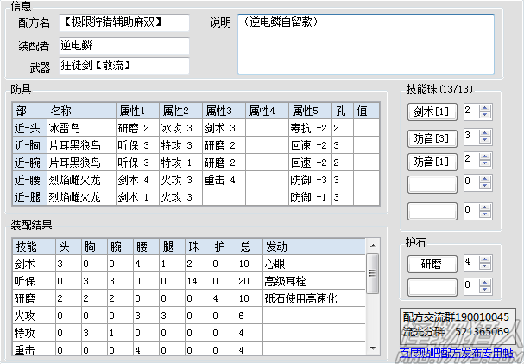Click the 研磨 talisman button

click(x=432, y=263)
